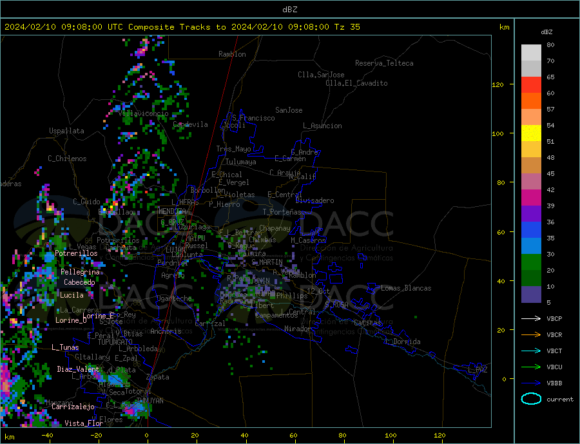Click the 'Lomas_Blancas' map label
The width and height of the screenshot is (580, 444).
point(406,288)
